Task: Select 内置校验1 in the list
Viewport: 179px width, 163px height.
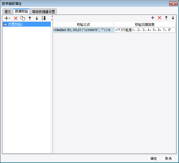Action: 27,24
